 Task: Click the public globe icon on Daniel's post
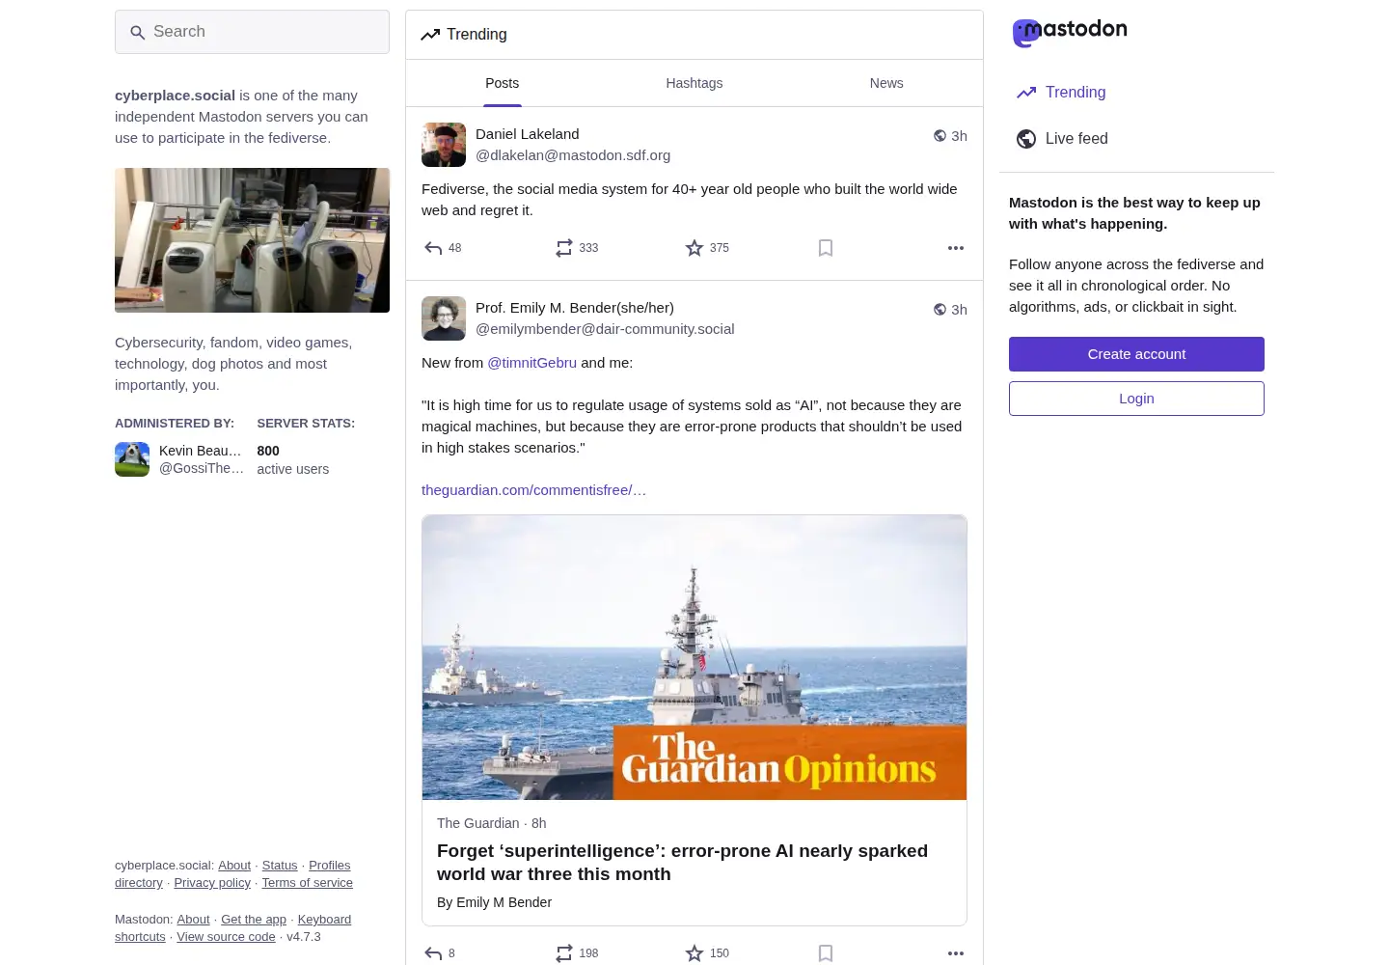coord(940,136)
